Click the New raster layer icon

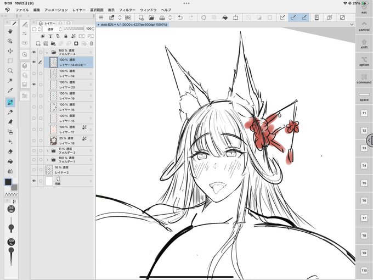(x=38, y=43)
